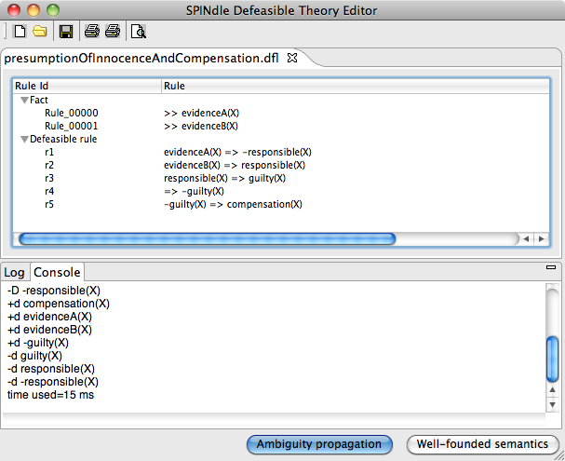Select rule r1 in the tree

tap(49, 152)
